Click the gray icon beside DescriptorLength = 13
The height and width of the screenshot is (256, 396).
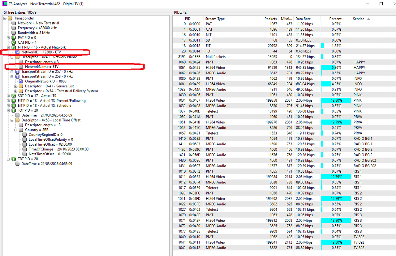[21, 125]
